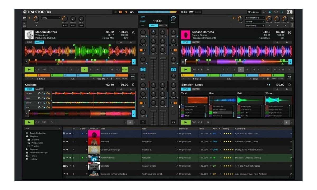The height and width of the screenshot is (190, 317).
Task: Open the Beatmasher 2 effect dropdown
Action: 255,18
